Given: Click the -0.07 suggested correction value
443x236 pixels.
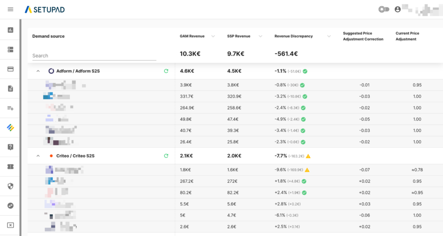Looking at the screenshot, I should coord(364,170).
